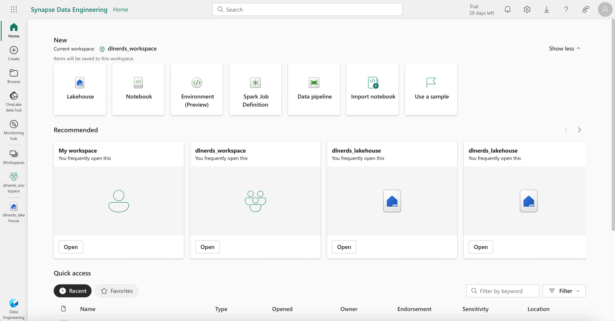Click the dlnerds_workspace card thumbnail

click(x=255, y=201)
